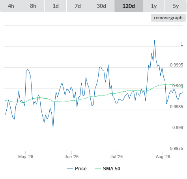Click the green SMA 50 legend swatch
Image resolution: width=187 pixels, height=179 pixels.
(98, 169)
